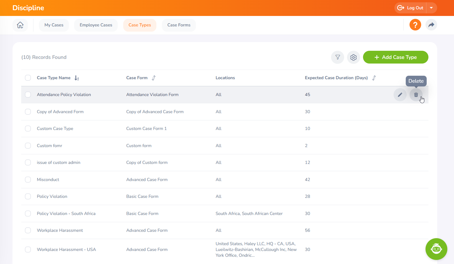Image resolution: width=454 pixels, height=264 pixels.
Task: Expand the dropdown arrow beside Log Out
Action: 431,8
